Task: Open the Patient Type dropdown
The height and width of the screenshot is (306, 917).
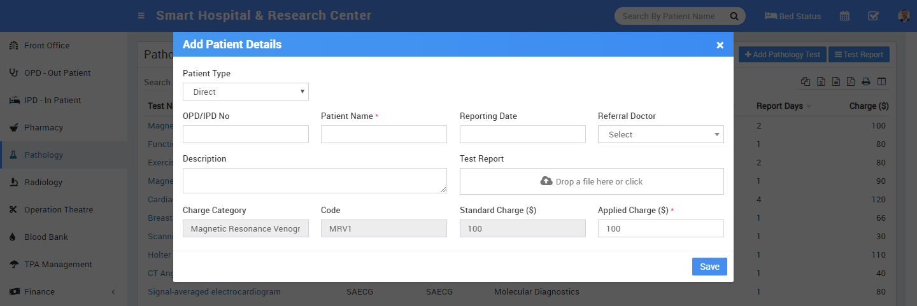Action: (x=245, y=92)
